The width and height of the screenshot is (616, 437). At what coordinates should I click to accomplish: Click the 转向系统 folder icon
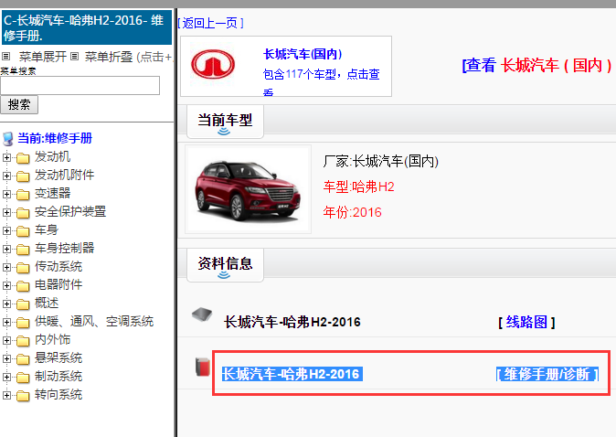[x=23, y=395]
